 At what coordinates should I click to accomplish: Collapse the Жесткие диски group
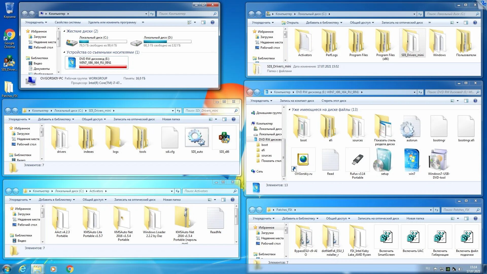[x=64, y=31]
